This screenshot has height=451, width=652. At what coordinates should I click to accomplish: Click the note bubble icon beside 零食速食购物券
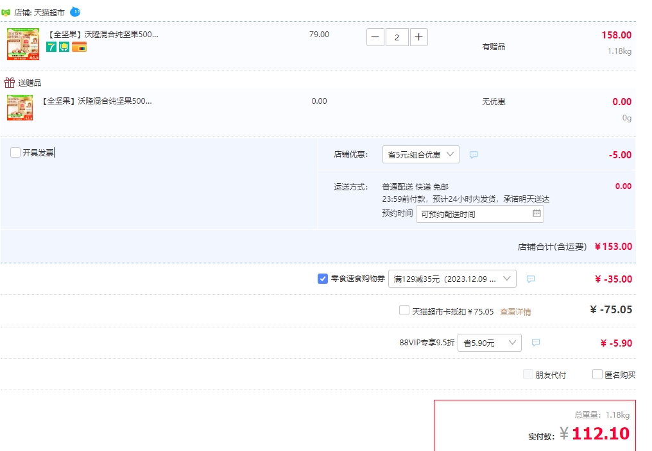(x=530, y=279)
